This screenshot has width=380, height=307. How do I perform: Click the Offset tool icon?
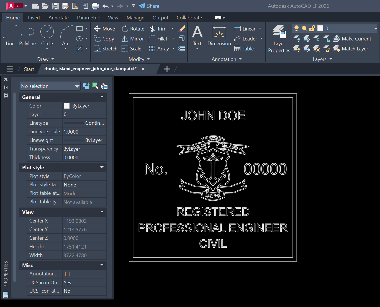coord(182,49)
